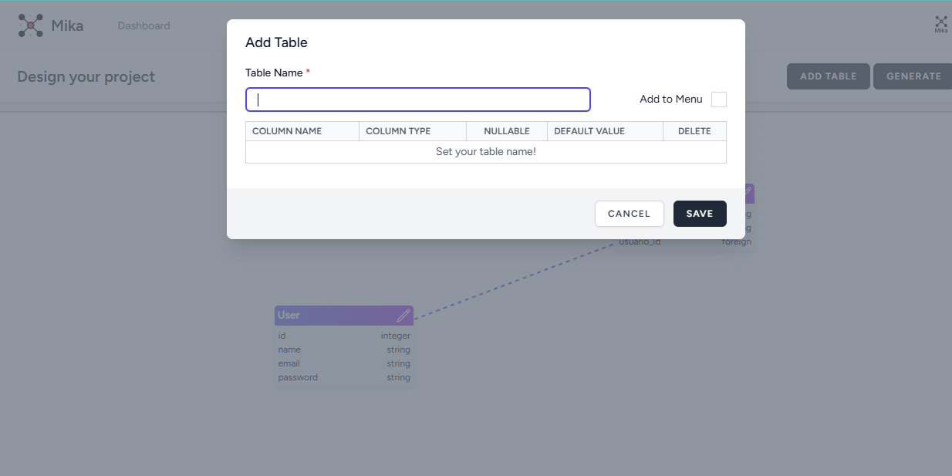This screenshot has height=476, width=952.
Task: Click the Column Type header cell
Action: click(412, 131)
